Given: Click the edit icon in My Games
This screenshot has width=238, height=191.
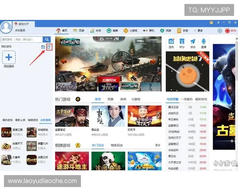Looking at the screenshot, I should pos(49,47).
